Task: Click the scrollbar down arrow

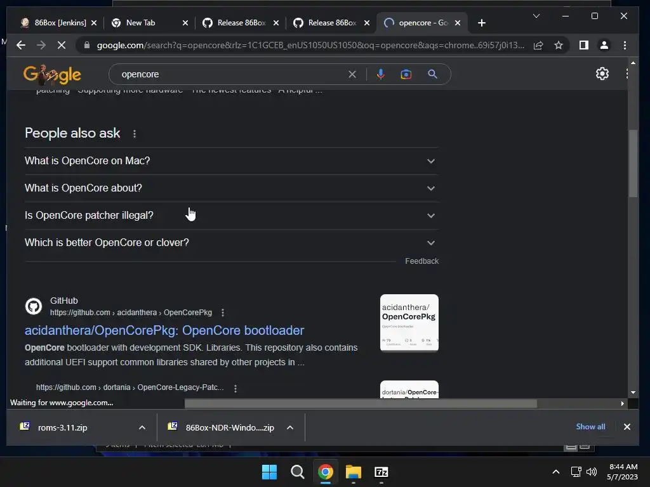Action: [x=633, y=392]
